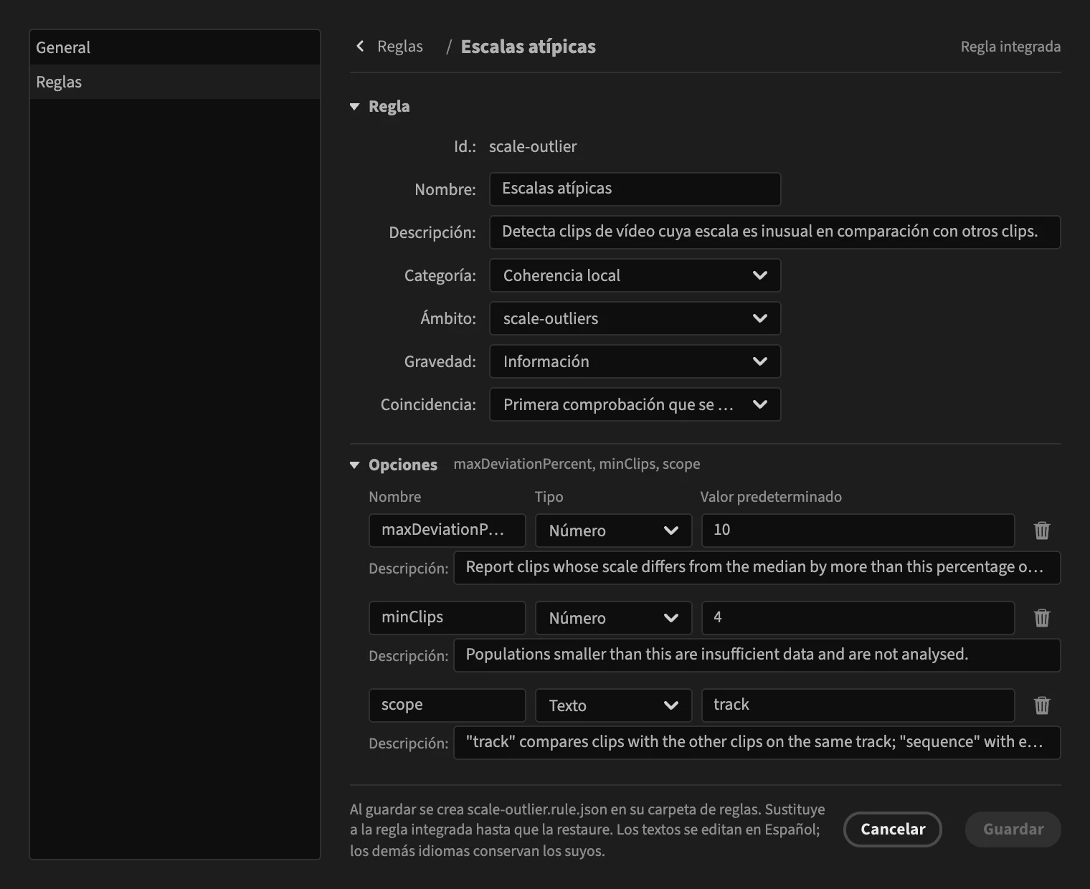
Task: Open the Ámbito dropdown
Action: [635, 318]
